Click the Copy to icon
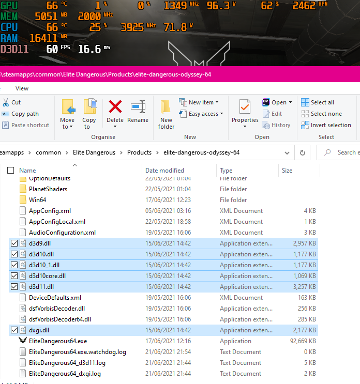 [90, 106]
